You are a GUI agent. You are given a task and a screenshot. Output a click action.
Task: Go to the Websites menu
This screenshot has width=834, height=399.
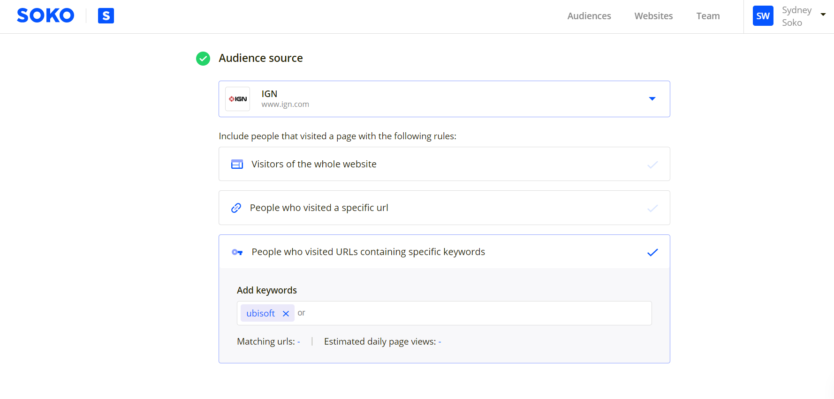click(653, 16)
